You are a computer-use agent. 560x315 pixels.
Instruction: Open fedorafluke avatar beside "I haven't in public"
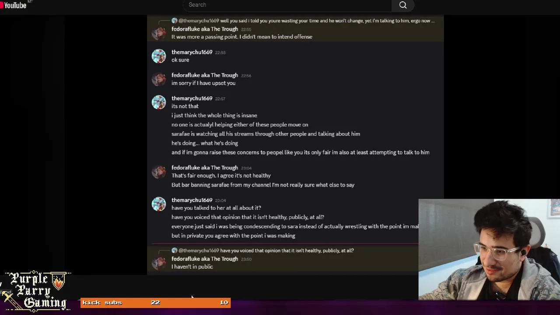click(159, 262)
